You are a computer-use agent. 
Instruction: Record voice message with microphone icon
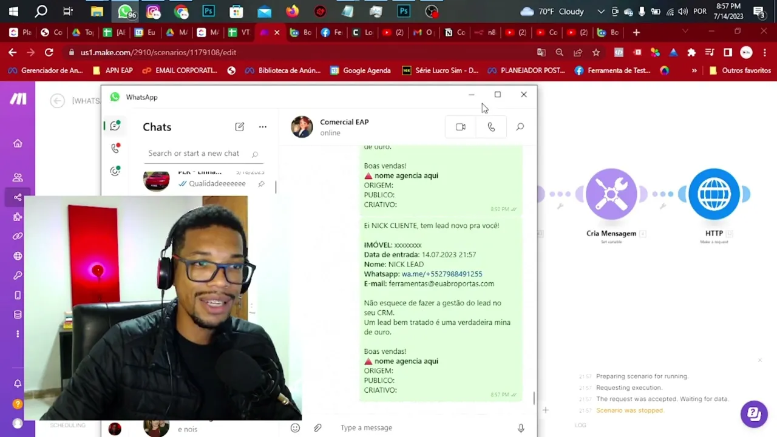[x=521, y=428]
